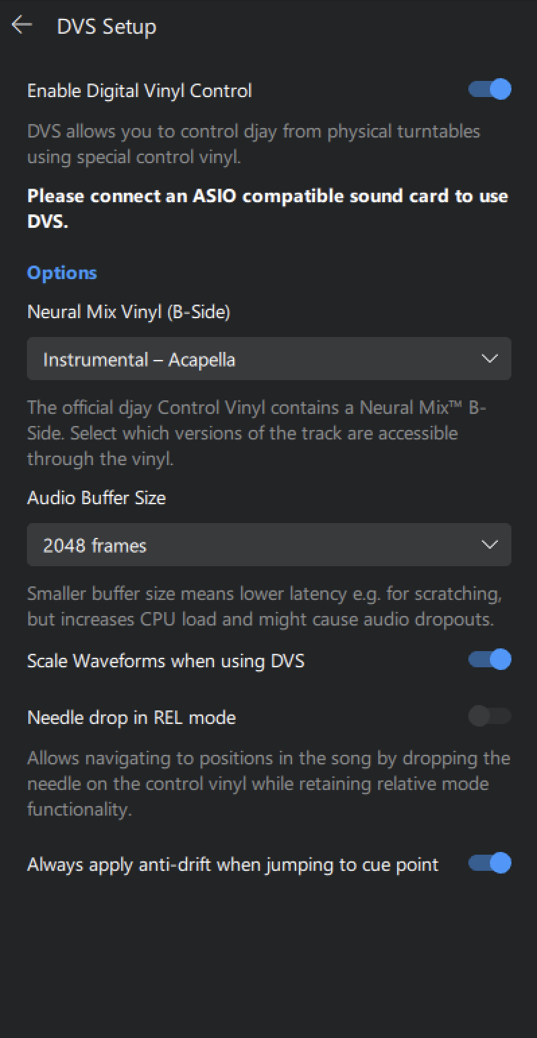The height and width of the screenshot is (1038, 537).
Task: Click the Enable Digital Vinyl Control label
Action: (139, 90)
